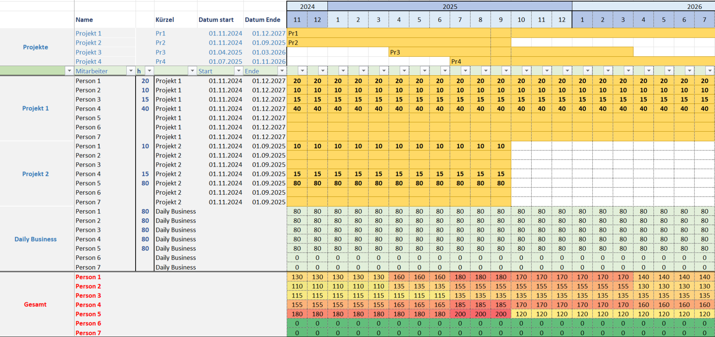Select the Name column header
This screenshot has width=715, height=337.
[x=84, y=20]
